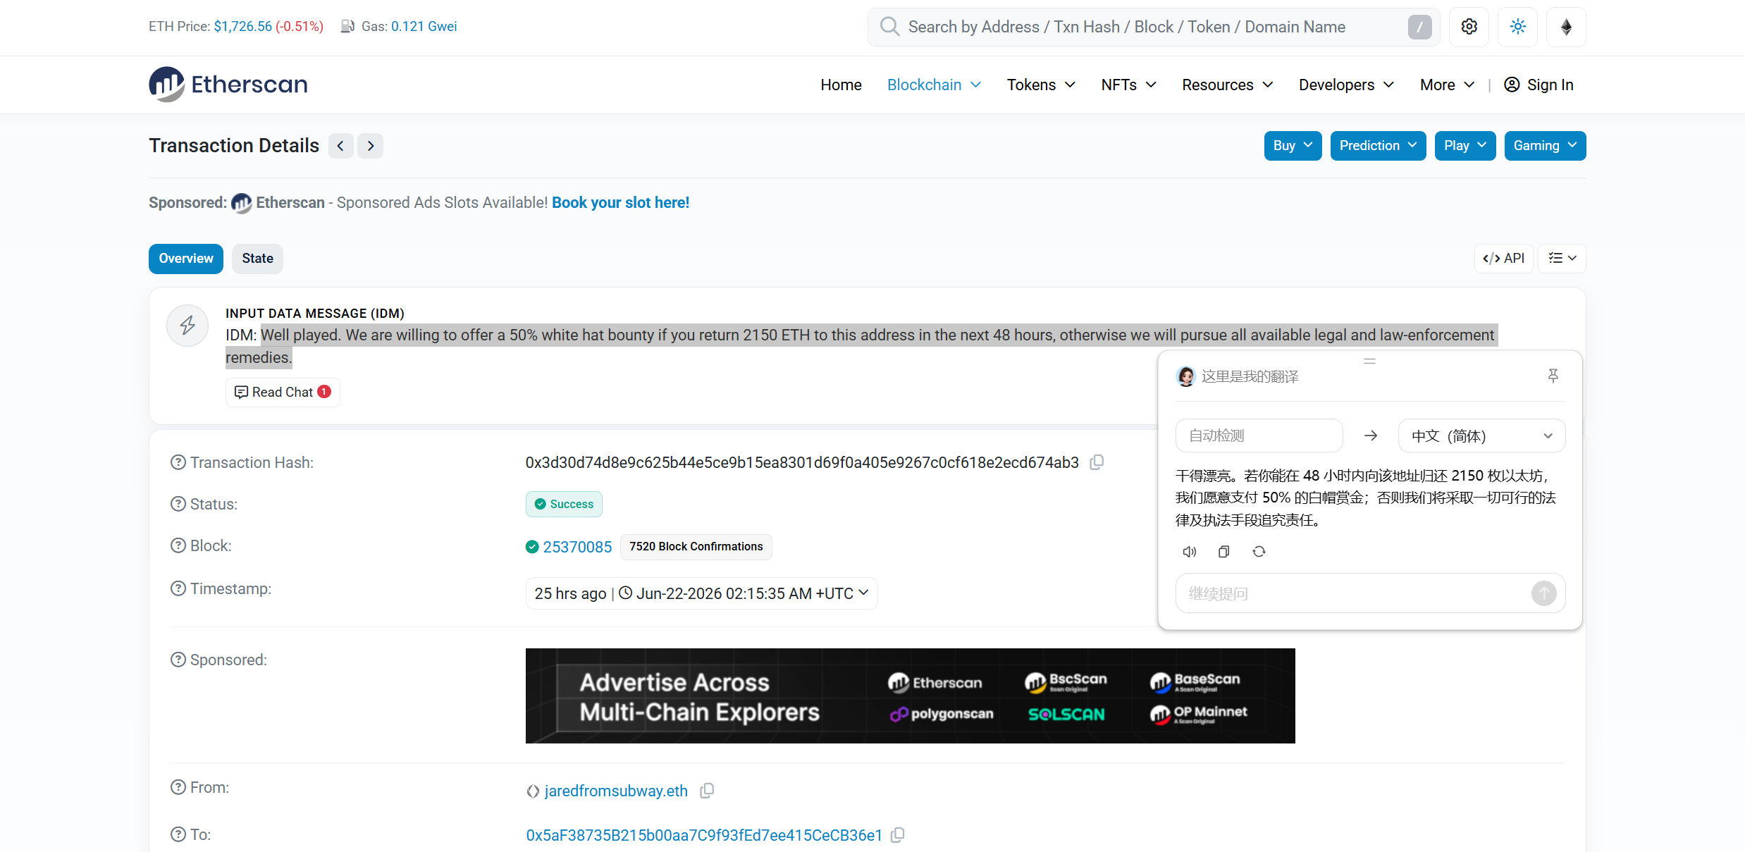Click the IDM lightning bolt icon
The height and width of the screenshot is (852, 1745).
coord(187,326)
